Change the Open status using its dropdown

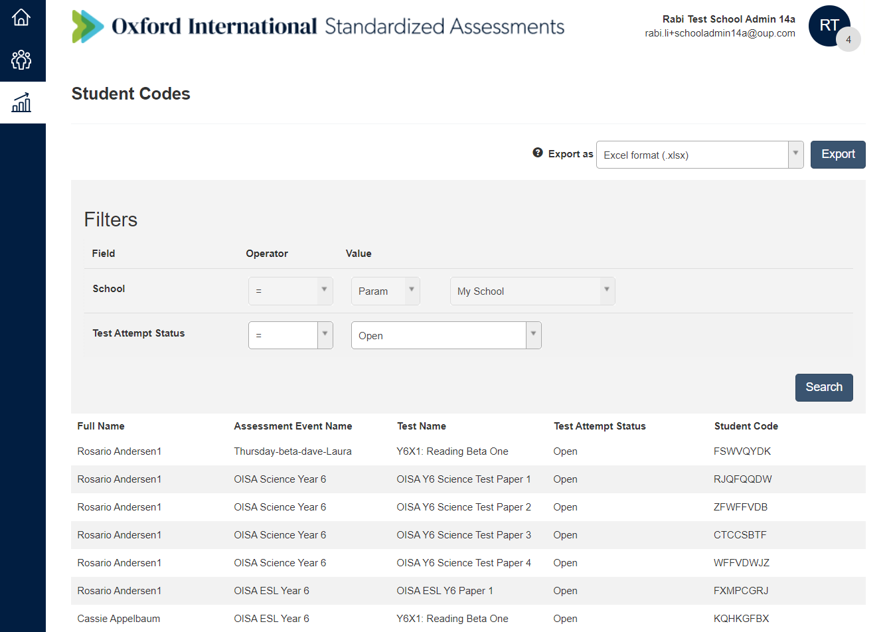click(532, 335)
